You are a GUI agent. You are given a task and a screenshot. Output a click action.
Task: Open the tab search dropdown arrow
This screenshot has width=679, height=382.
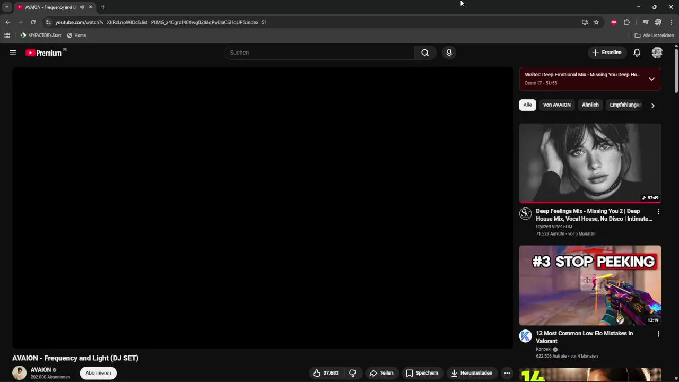(7, 7)
